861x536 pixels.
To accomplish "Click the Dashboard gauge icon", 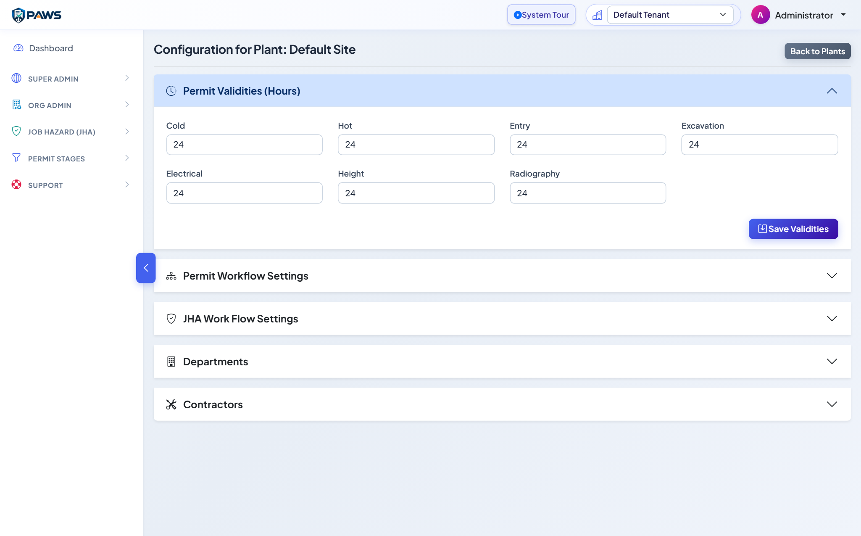I will pos(18,48).
